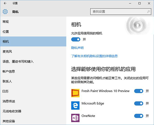Select 位置 in the sidebar

click(x=6, y=31)
